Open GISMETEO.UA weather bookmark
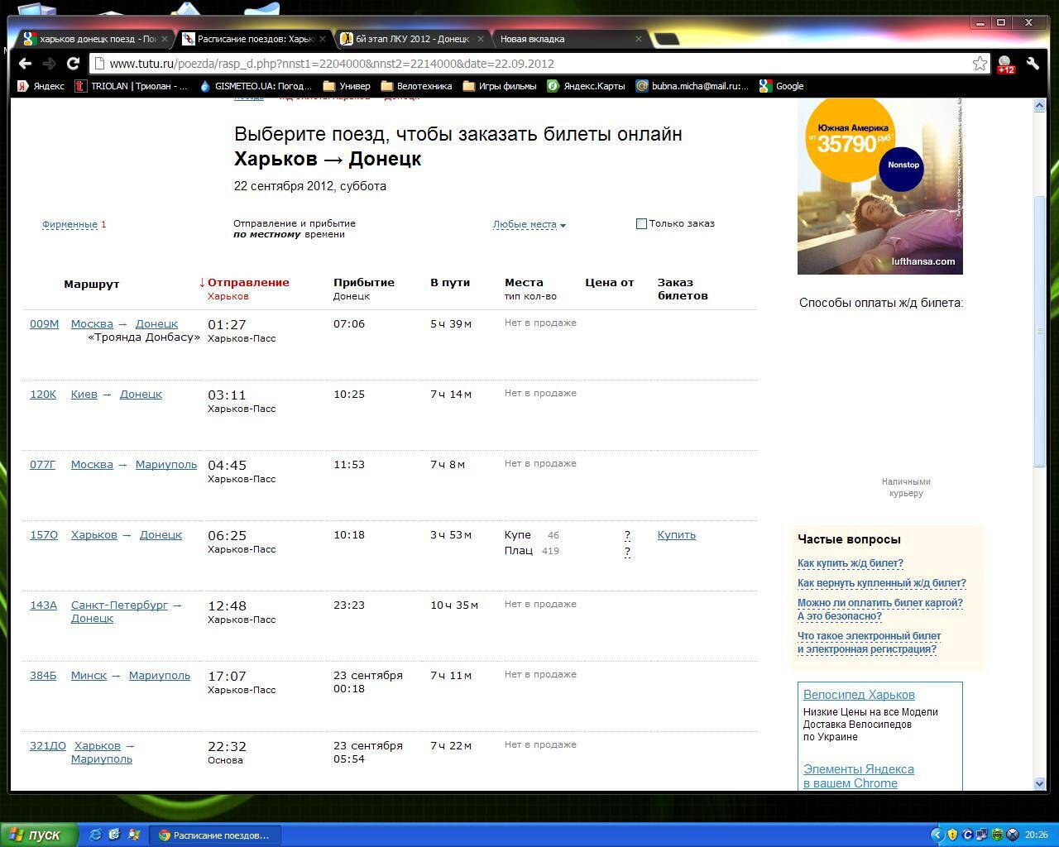 pyautogui.click(x=255, y=86)
